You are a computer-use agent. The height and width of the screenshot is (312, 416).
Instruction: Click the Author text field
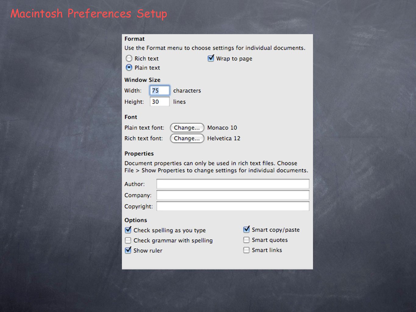pos(233,184)
